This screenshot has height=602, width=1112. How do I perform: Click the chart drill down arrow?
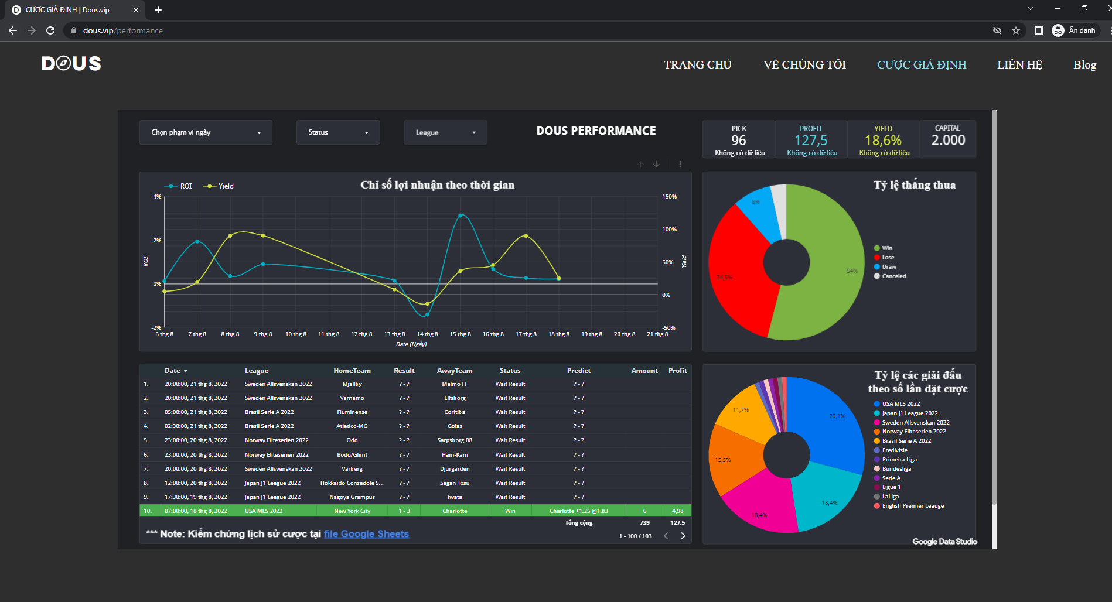[656, 165]
